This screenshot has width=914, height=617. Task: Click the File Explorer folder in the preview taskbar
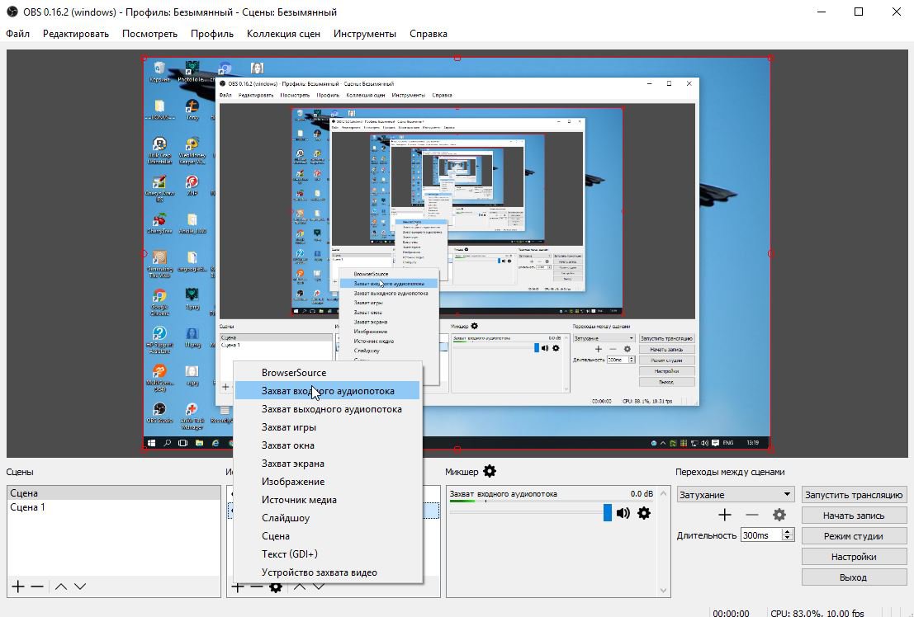pos(199,443)
